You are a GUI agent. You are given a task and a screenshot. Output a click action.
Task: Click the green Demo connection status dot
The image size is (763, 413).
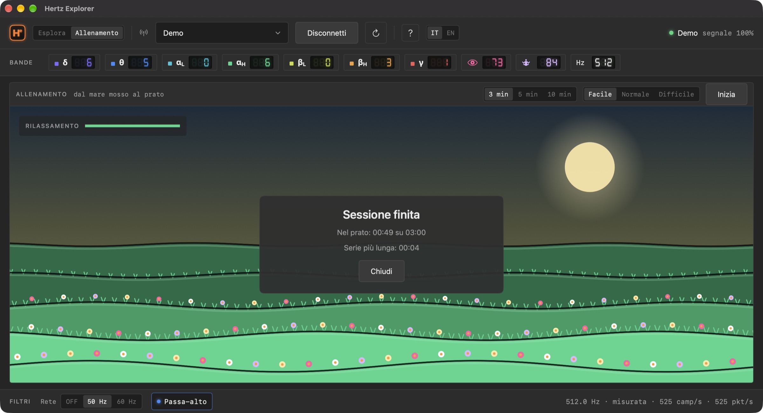tap(671, 33)
